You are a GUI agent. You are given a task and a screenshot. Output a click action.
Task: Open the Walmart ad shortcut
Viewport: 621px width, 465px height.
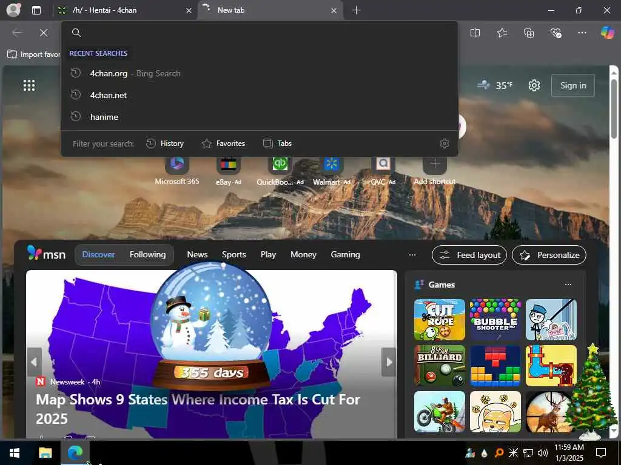(x=332, y=171)
